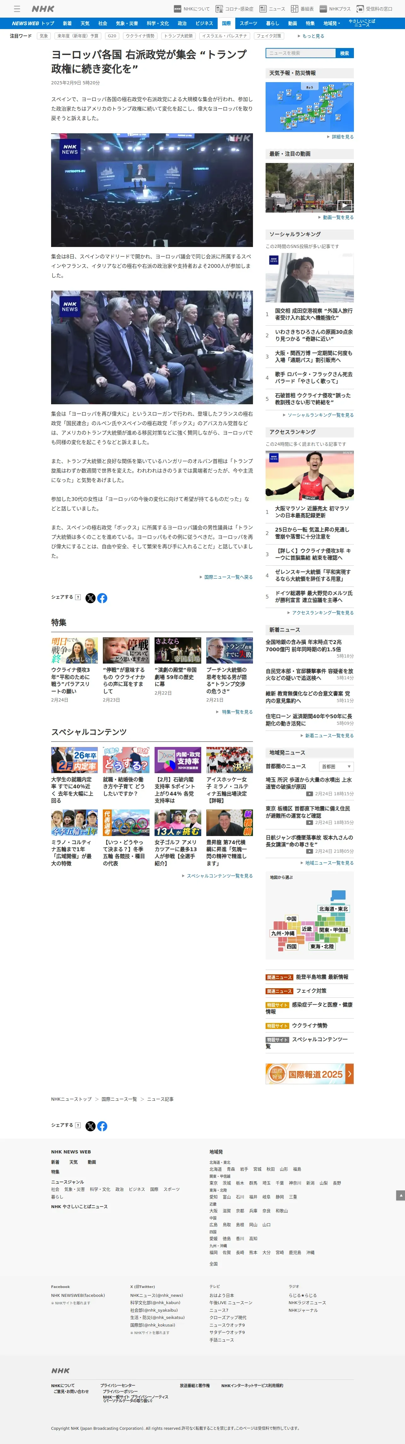405x1444 pixels.
Task: Select the 新着 navigation tab
Action: tap(67, 24)
